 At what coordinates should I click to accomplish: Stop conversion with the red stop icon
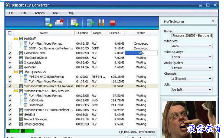click(112, 23)
